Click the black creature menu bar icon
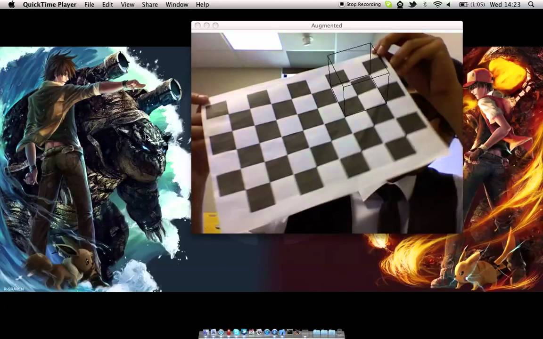Screen dimensions: 543x339 (400, 5)
